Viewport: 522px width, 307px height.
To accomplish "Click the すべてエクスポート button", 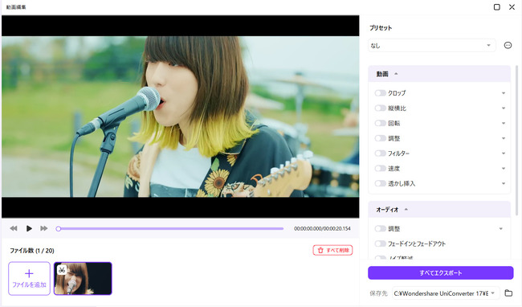I will 440,272.
